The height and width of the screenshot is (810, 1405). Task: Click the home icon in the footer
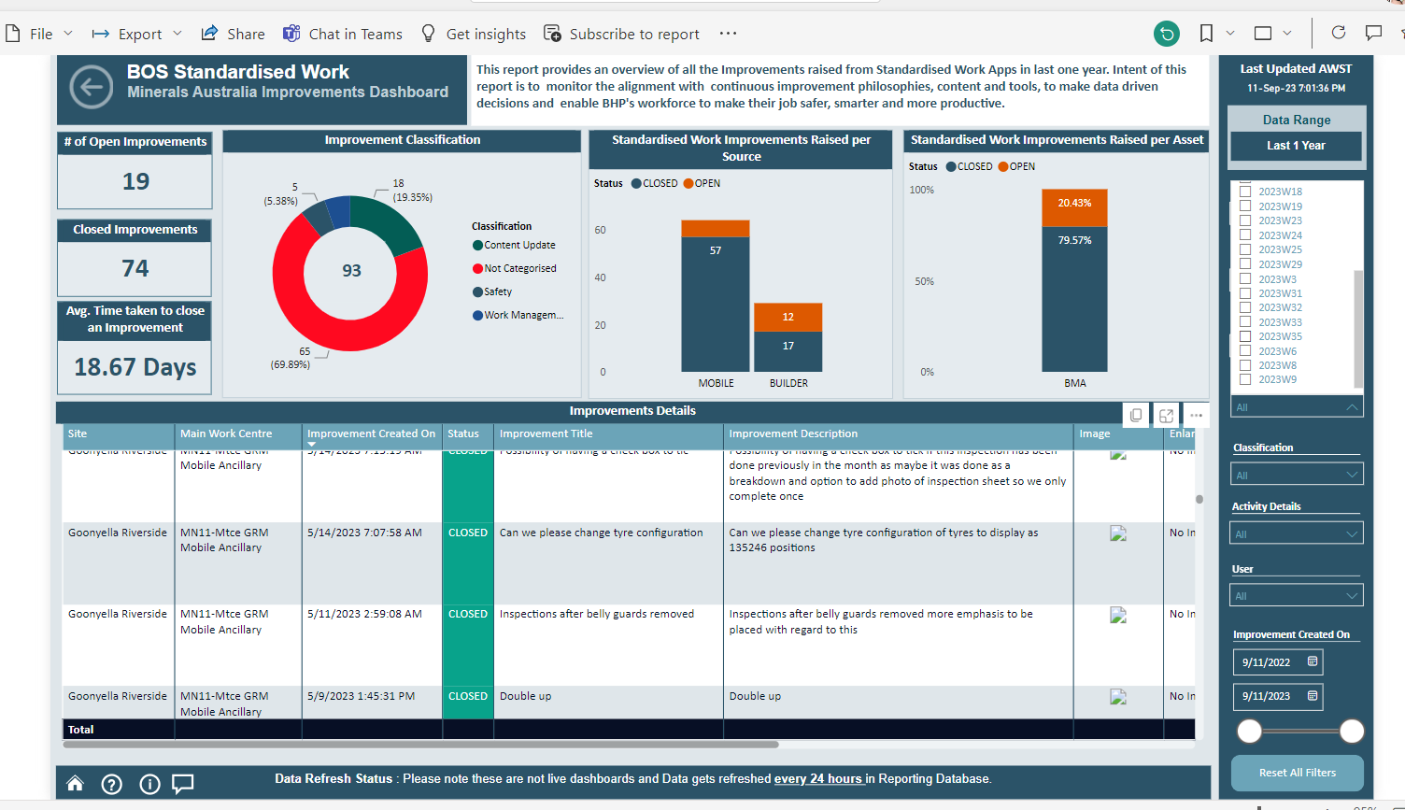[76, 784]
